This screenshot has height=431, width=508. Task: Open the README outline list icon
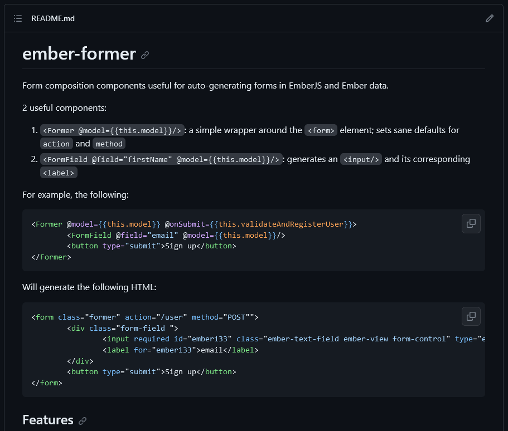click(x=18, y=18)
